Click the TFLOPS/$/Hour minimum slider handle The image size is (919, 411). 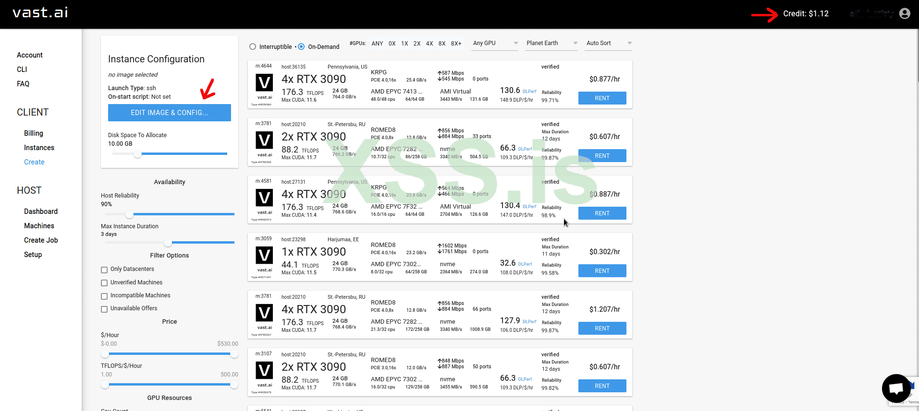click(x=105, y=385)
